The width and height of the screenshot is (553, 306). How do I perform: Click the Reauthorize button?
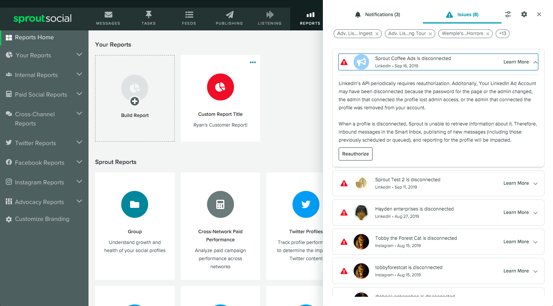click(356, 154)
